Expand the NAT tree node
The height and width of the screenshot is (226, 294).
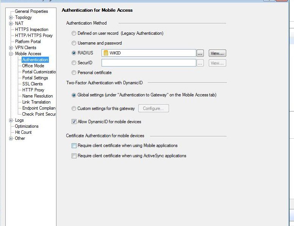[x=11, y=23]
